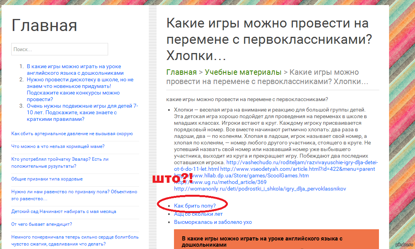Open the womanonly.ru source URL
Viewport: 415px width, 249px height.
tap(260, 189)
